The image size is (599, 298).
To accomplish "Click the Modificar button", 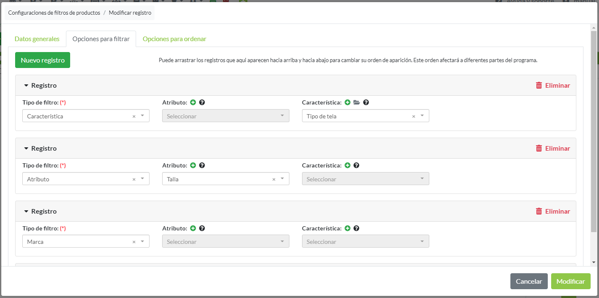I will tap(570, 282).
